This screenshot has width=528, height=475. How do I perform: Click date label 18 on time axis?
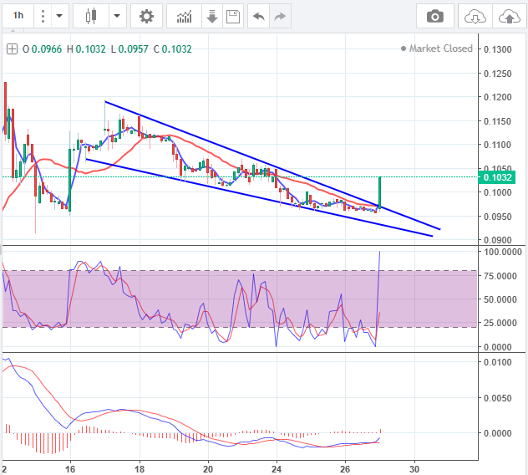140,469
